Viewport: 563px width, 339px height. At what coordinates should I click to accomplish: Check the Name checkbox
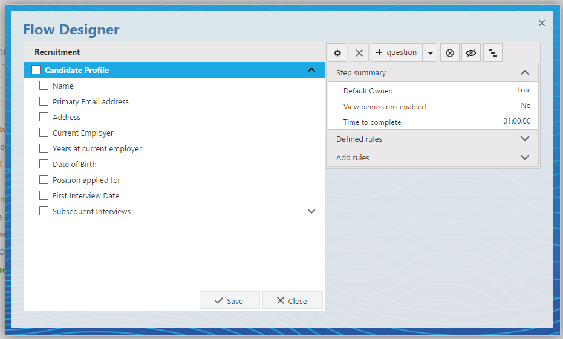click(44, 86)
